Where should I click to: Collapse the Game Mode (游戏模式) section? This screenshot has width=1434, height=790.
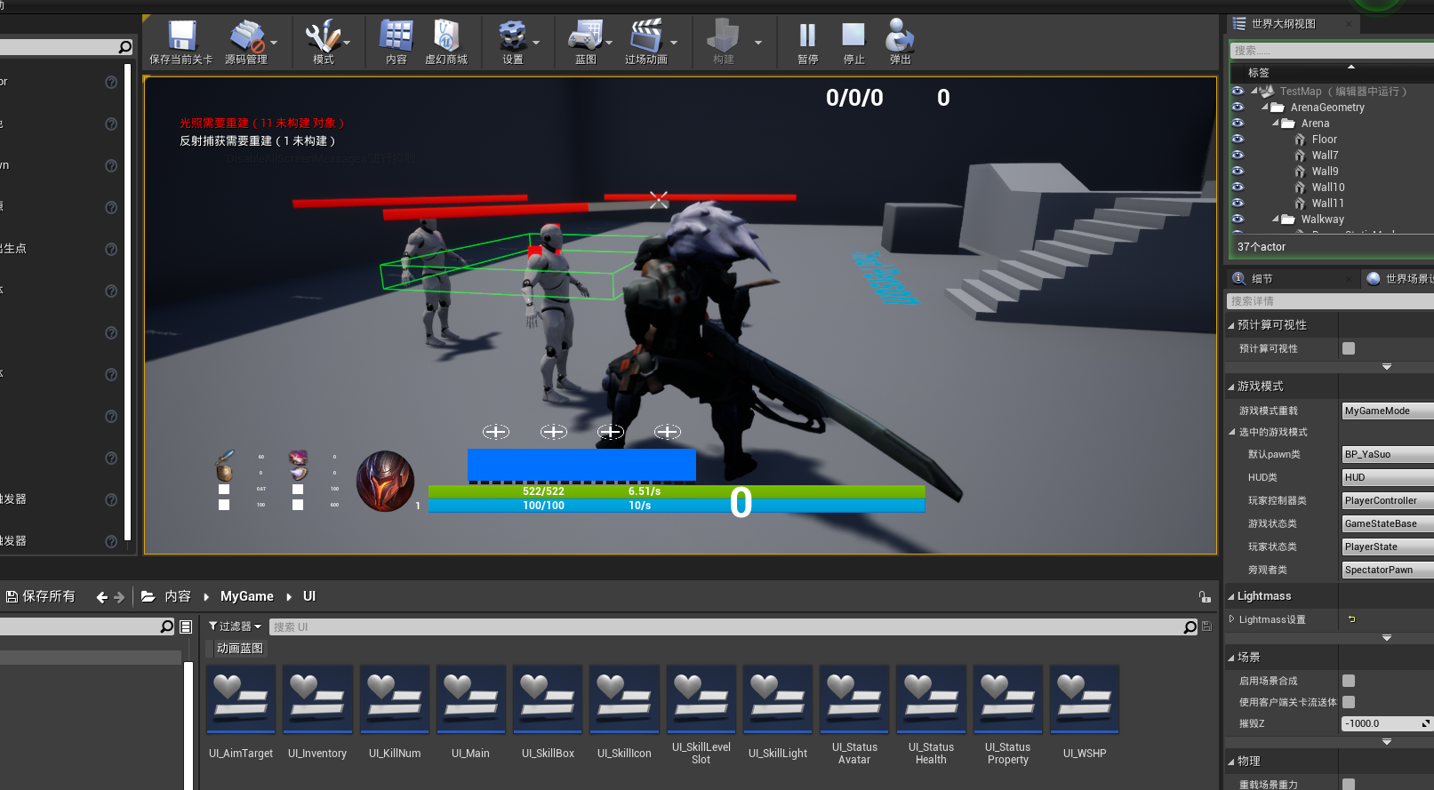coord(1231,387)
